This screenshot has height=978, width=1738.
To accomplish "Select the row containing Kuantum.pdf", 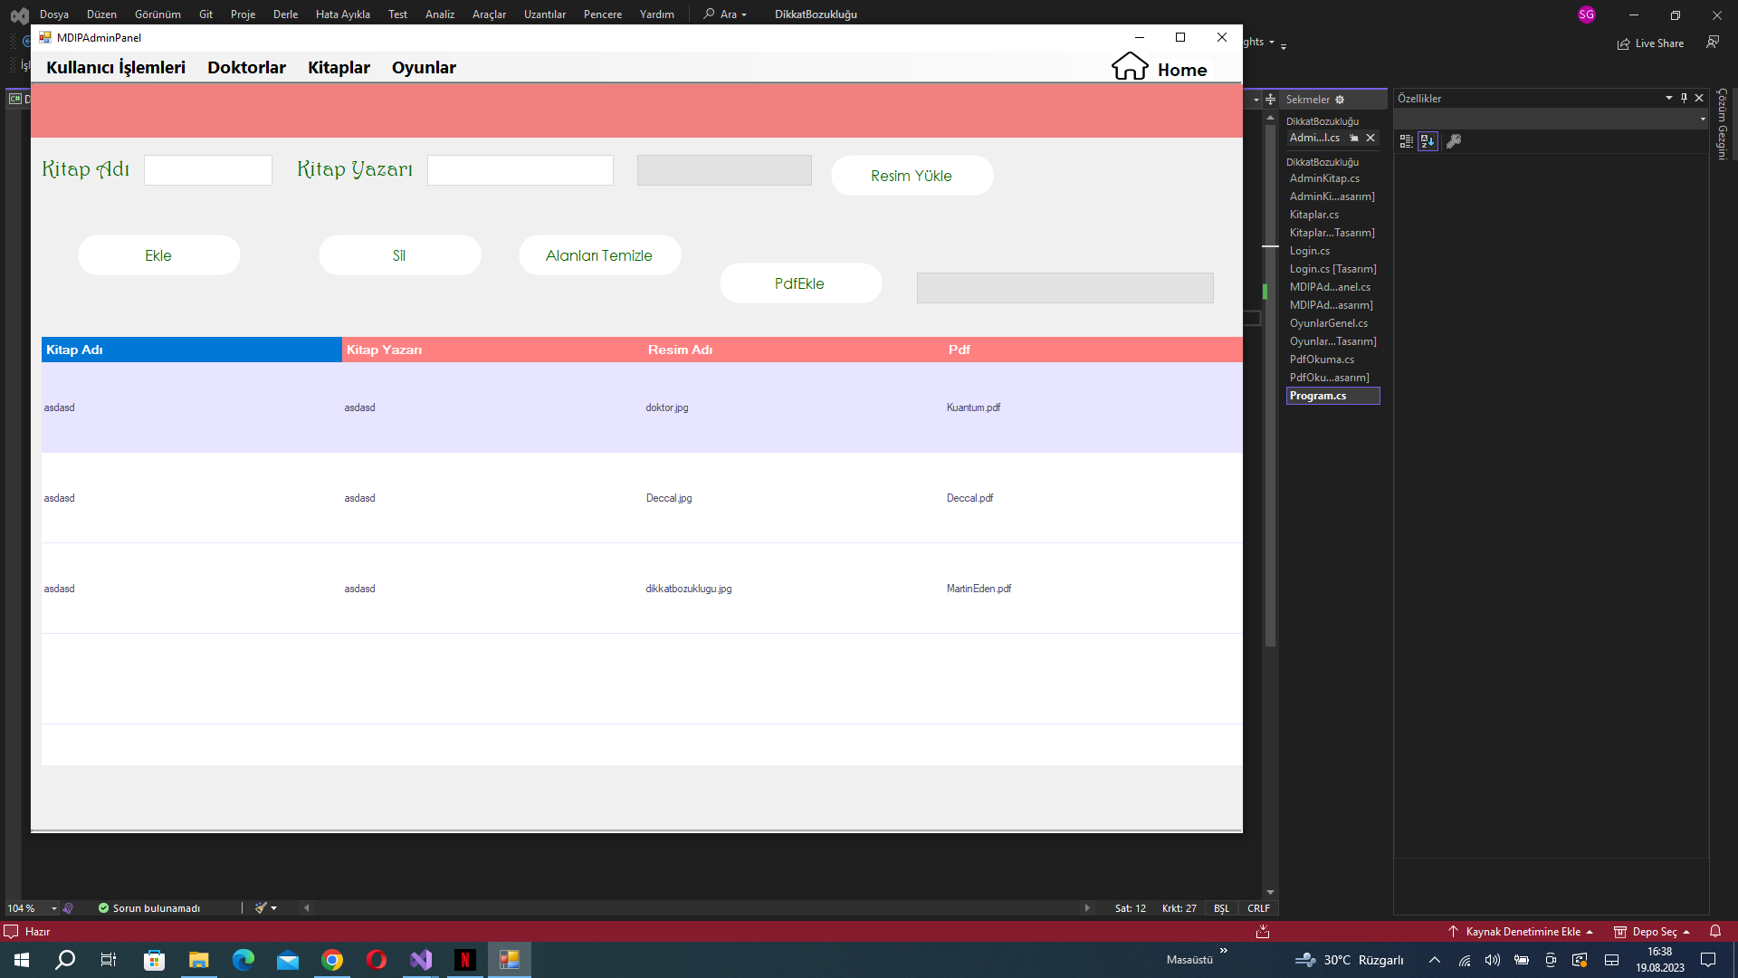I will (x=642, y=407).
